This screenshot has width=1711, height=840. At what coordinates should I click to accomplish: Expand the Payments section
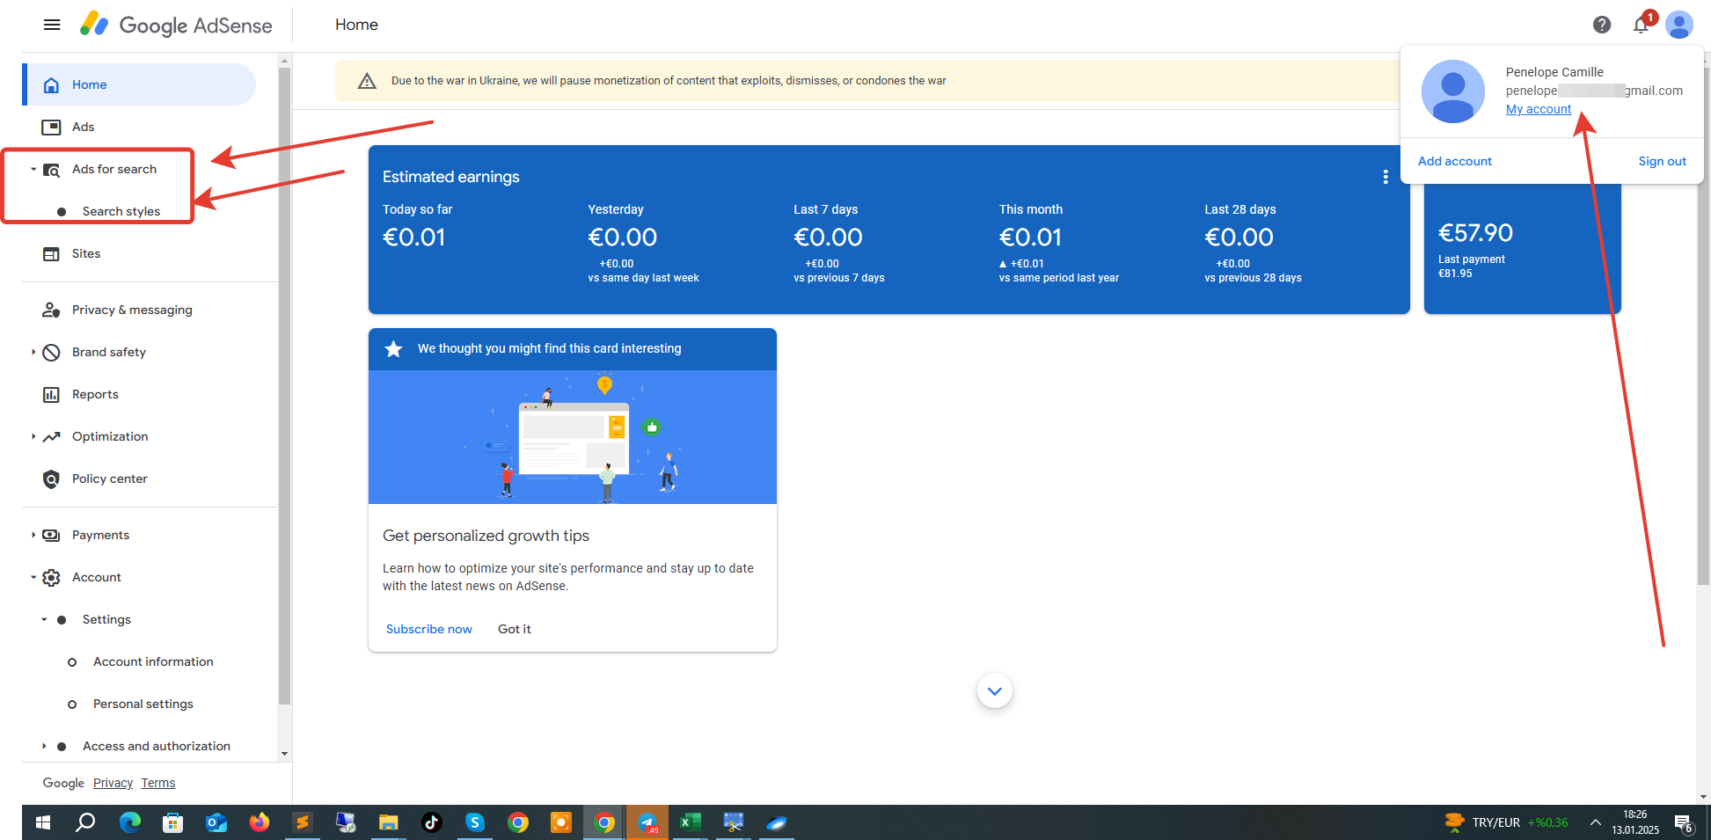pos(33,535)
